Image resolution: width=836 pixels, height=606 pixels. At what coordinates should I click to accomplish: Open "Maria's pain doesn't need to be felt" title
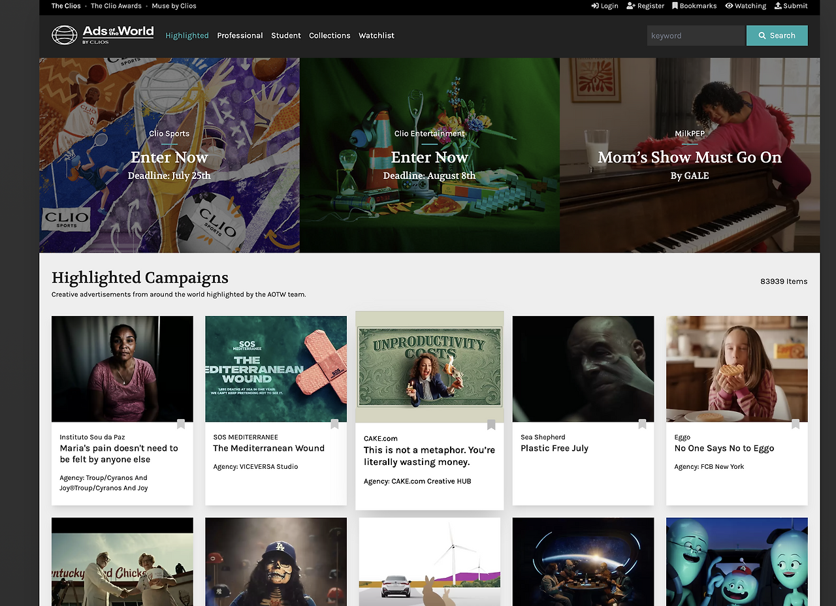[119, 454]
